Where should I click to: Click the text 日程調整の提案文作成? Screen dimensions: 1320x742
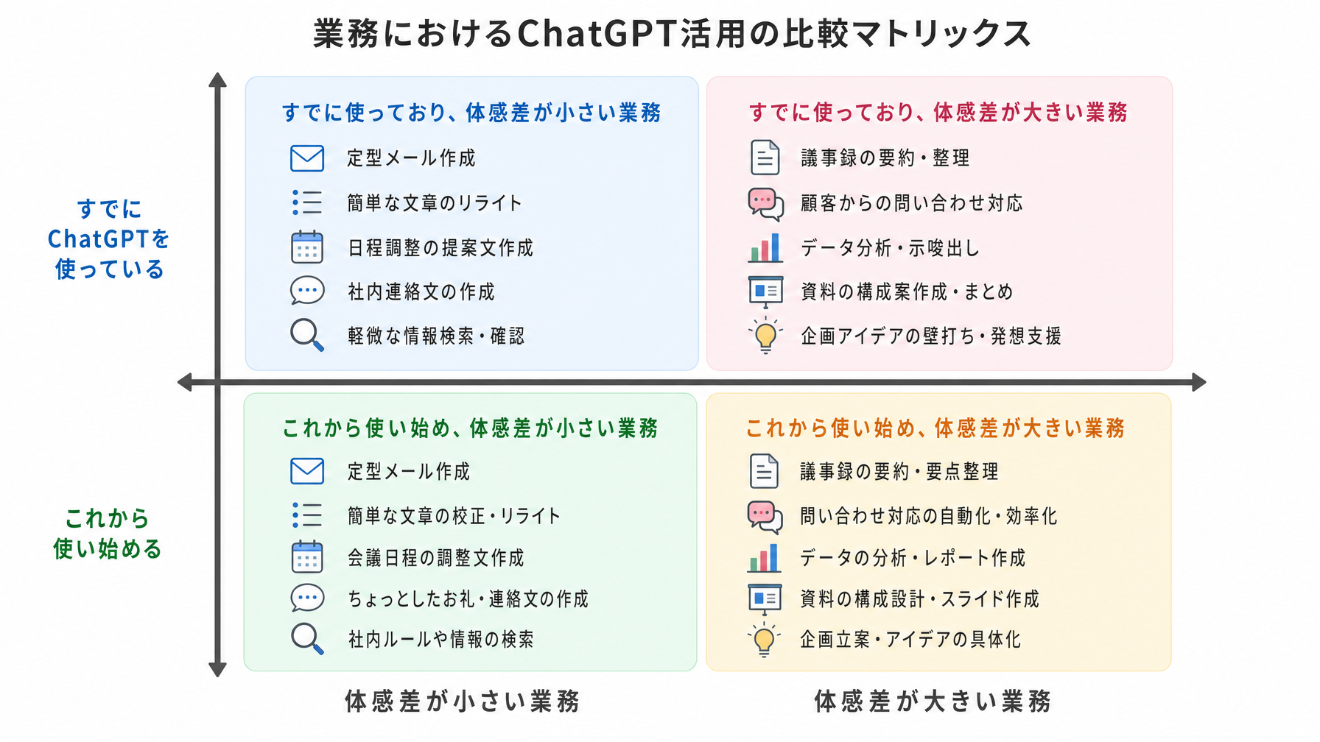click(x=440, y=248)
